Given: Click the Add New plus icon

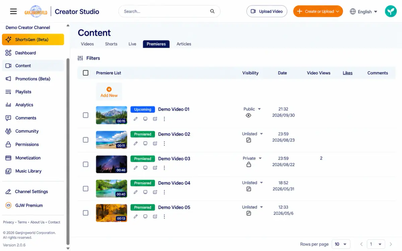Looking at the screenshot, I should (x=109, y=89).
